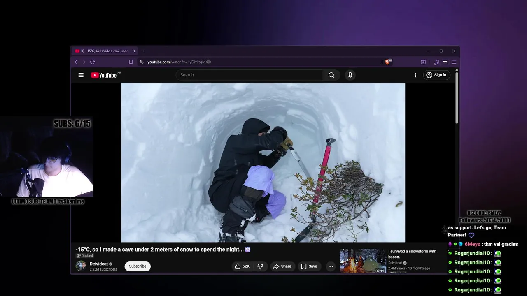
Task: Sign in to YouTube
Action: tap(436, 75)
